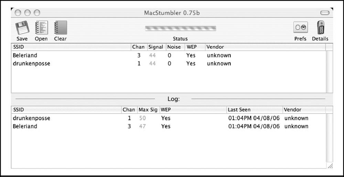Sort top list by Signal column header
344x177 pixels.
156,47
